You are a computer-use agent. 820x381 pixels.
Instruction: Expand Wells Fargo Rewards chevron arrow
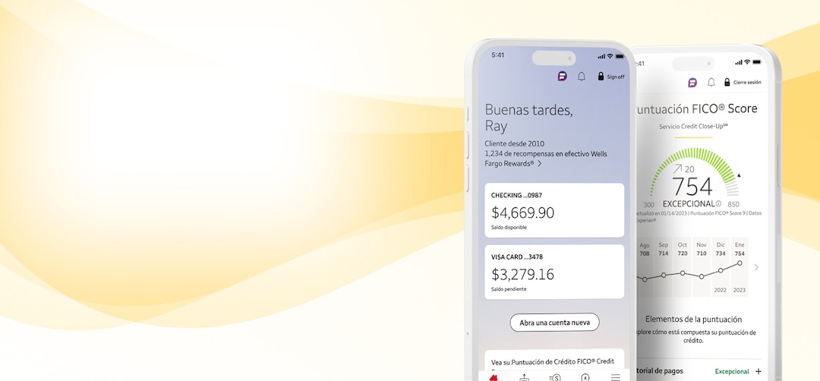539,164
